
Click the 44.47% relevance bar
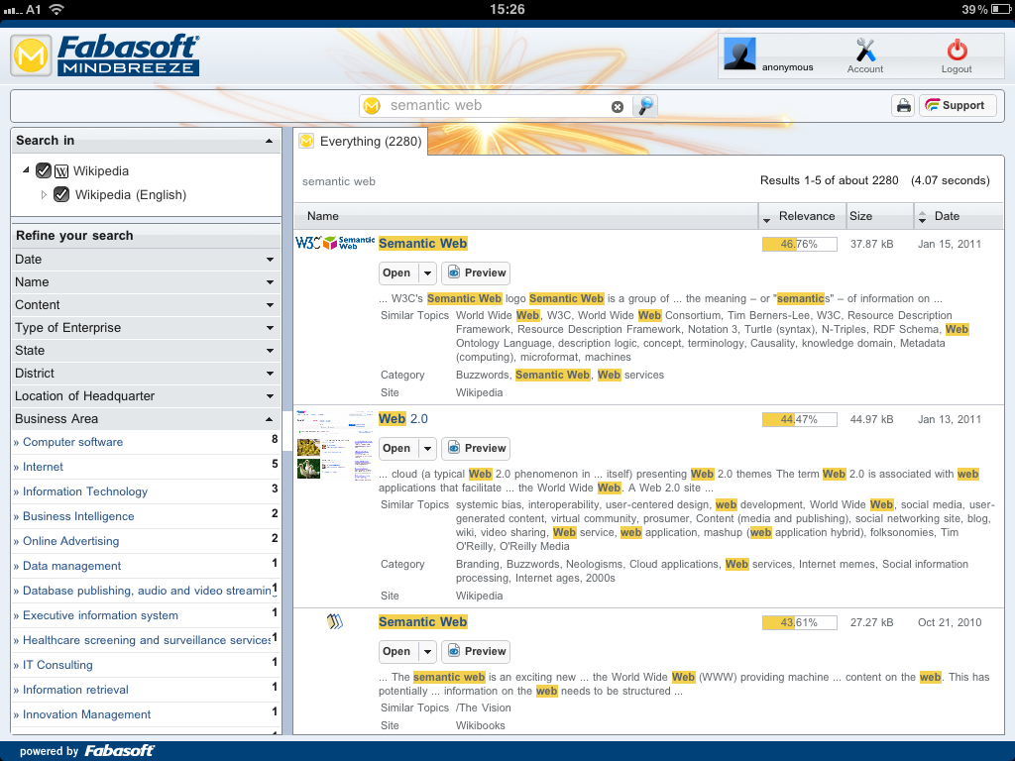(800, 419)
